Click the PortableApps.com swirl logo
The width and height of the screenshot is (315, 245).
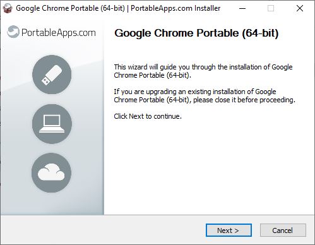pyautogui.click(x=13, y=32)
